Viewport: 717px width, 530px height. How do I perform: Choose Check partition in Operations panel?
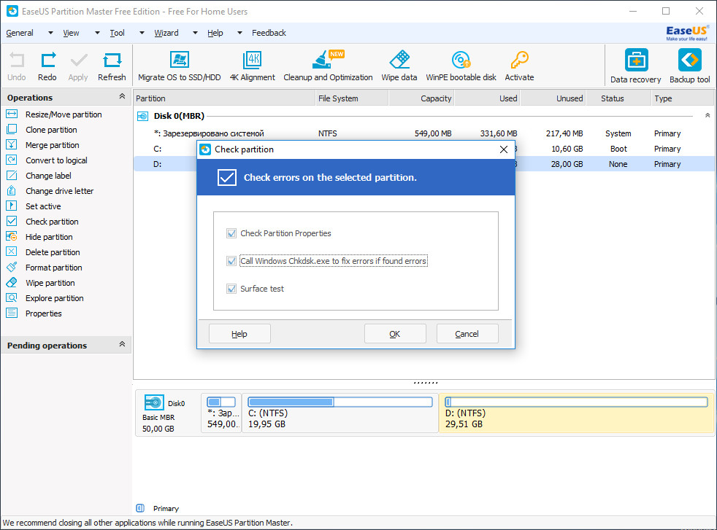pos(52,222)
